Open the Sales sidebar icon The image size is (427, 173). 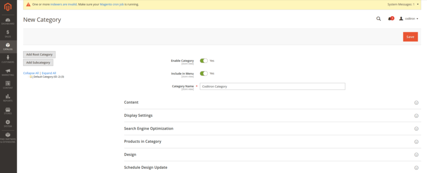(8, 34)
